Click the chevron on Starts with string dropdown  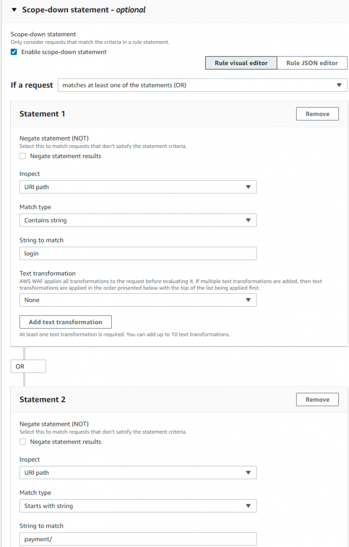pos(247,505)
